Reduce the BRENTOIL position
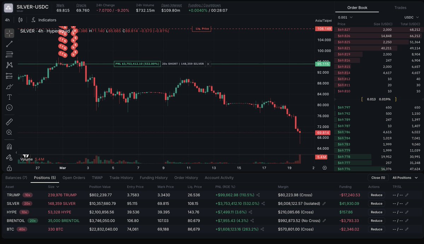 (377, 221)
